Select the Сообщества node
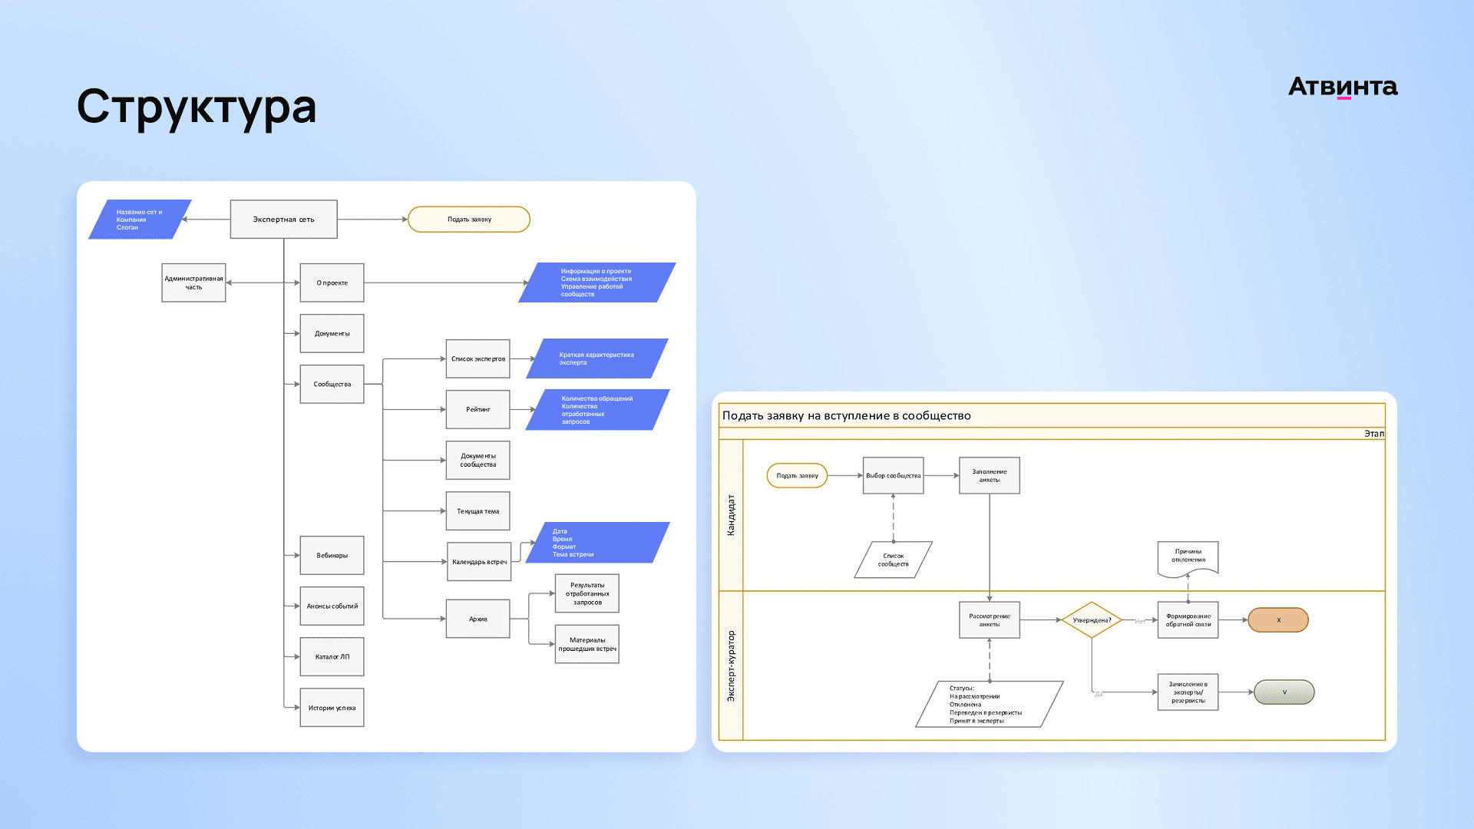 click(332, 385)
